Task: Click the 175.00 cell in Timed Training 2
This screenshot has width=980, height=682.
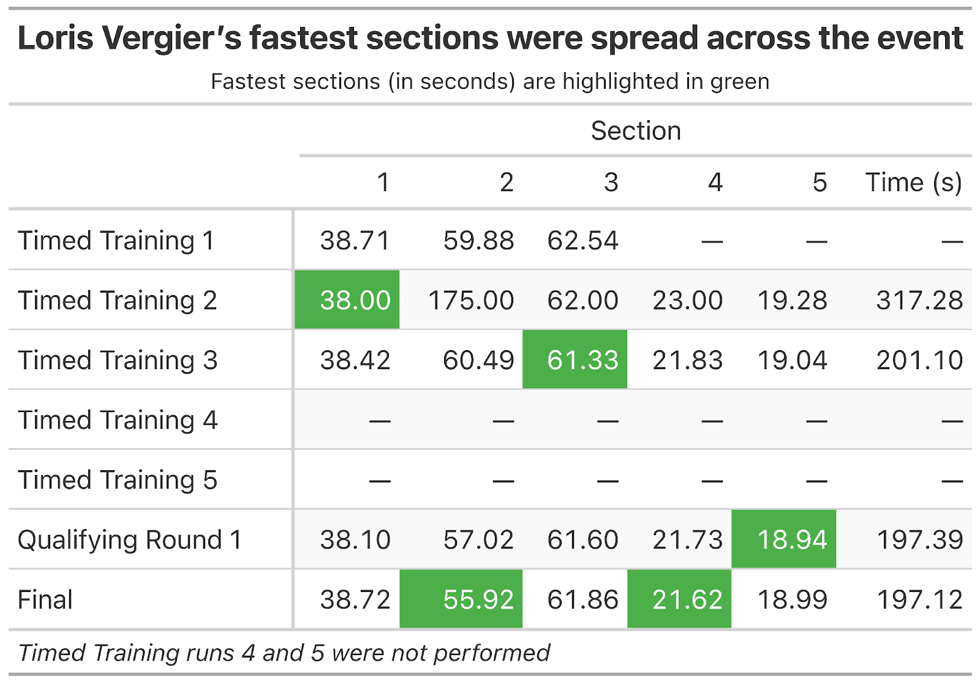Action: tap(470, 301)
